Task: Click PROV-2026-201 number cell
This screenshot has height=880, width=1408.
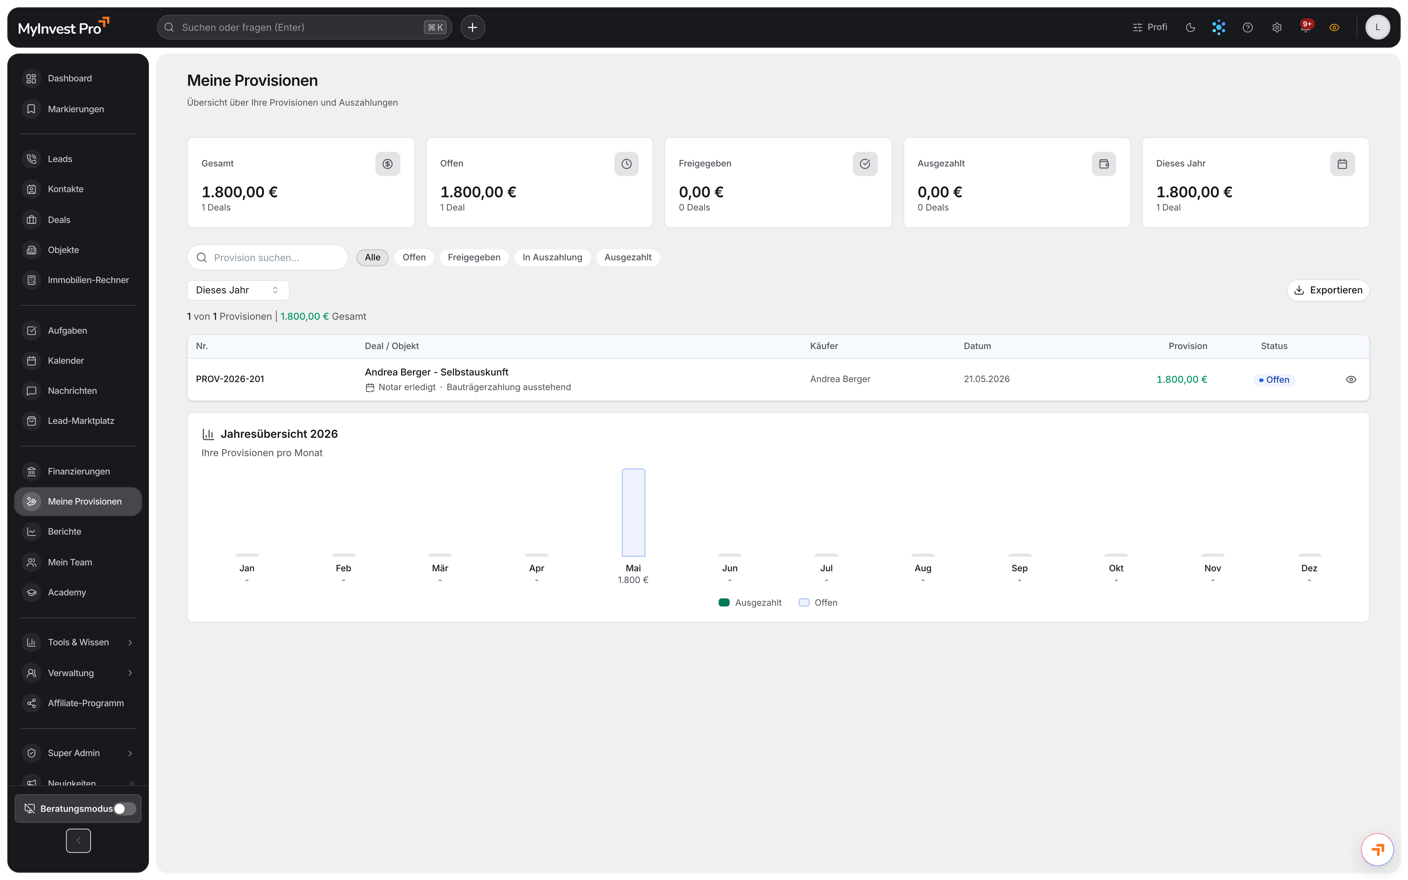Action: pyautogui.click(x=230, y=379)
